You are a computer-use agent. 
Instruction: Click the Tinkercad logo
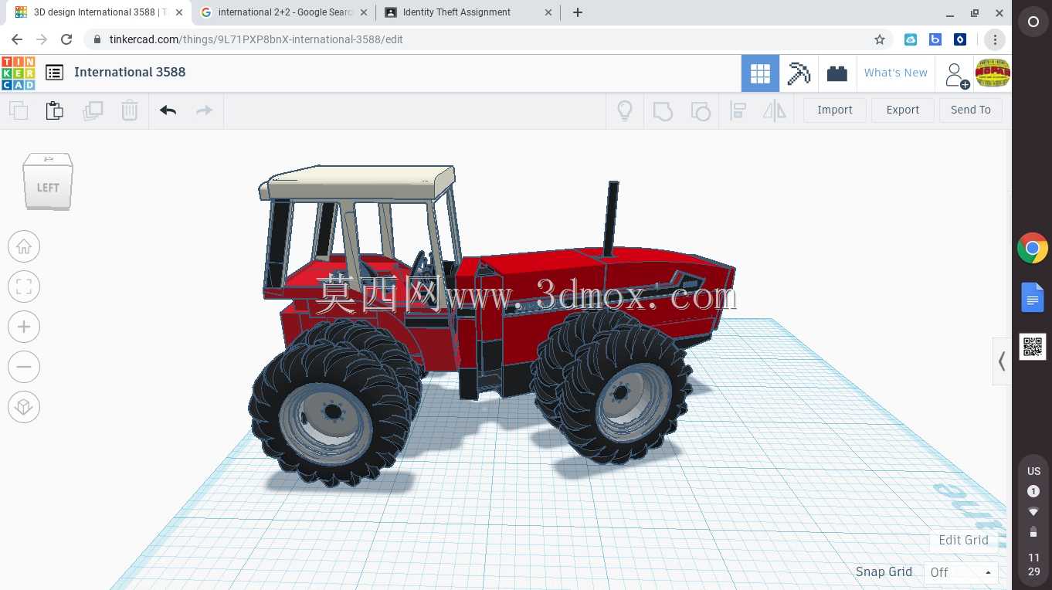click(x=18, y=73)
